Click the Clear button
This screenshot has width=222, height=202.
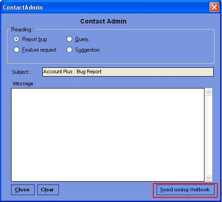point(48,190)
